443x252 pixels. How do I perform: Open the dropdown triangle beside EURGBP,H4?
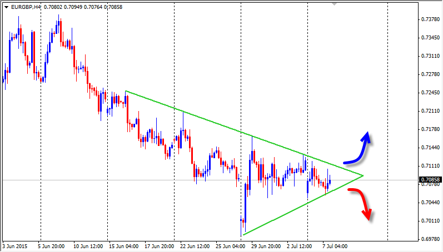(7, 7)
